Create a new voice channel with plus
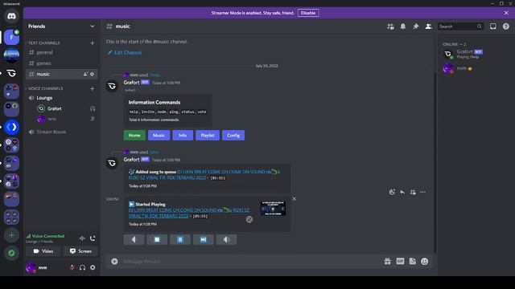Screen dimensions: 515x289 click(x=93, y=88)
